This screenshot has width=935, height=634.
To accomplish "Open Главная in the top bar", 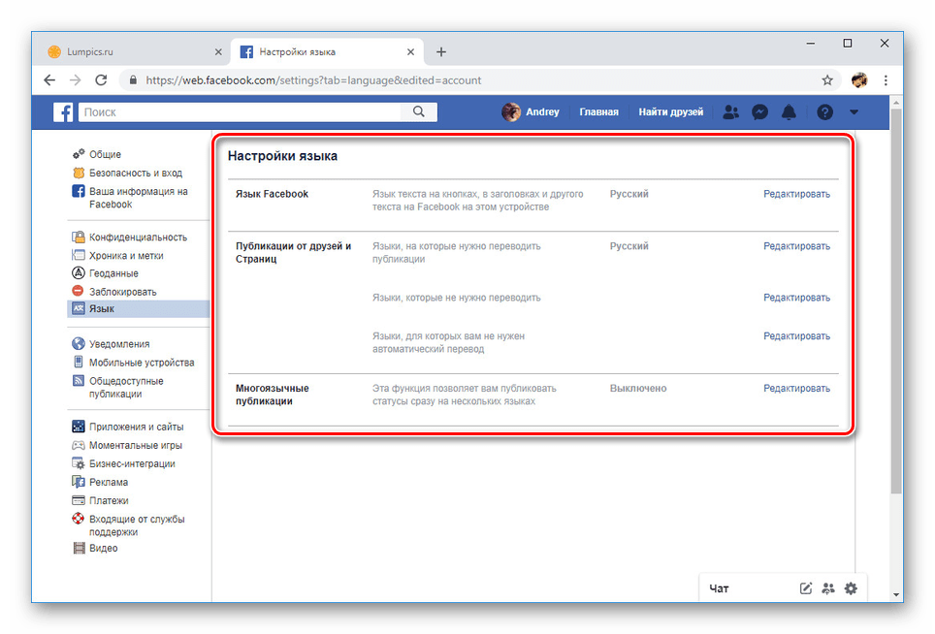I will [598, 112].
